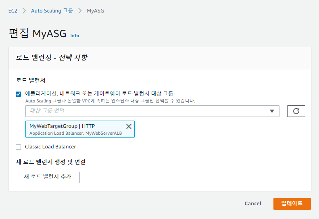
Task: Enable the Classic Load Balancer checkbox
Action: click(x=18, y=147)
